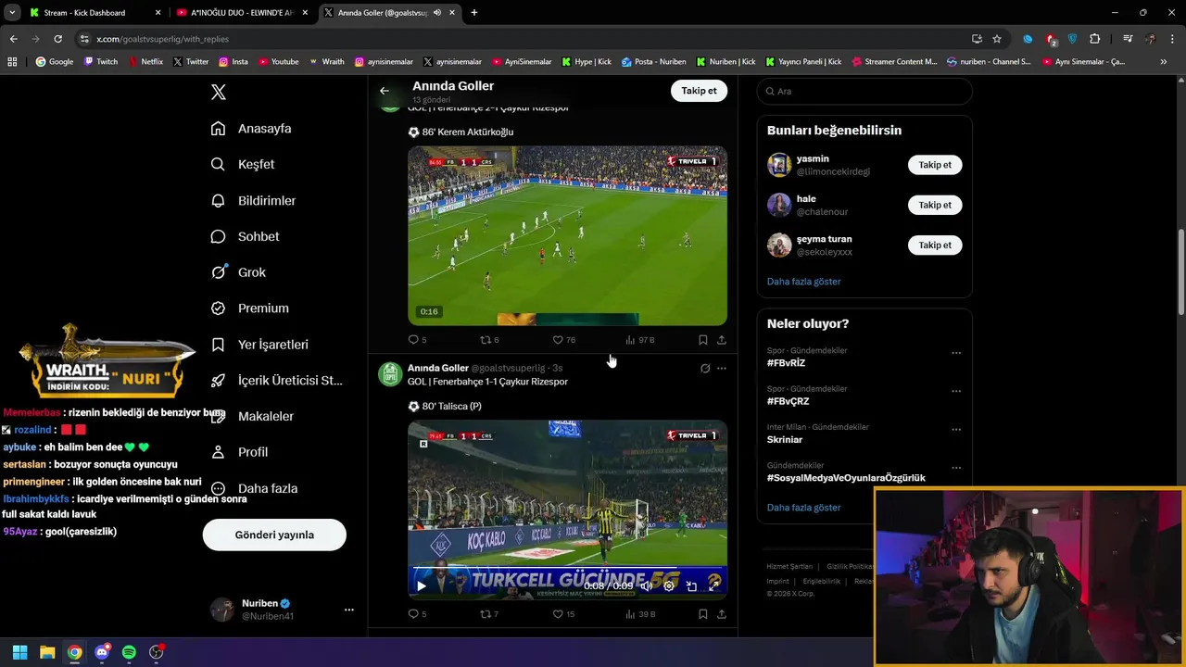1186x667 pixels.
Task: Open Skriniar trending topic
Action: point(785,440)
